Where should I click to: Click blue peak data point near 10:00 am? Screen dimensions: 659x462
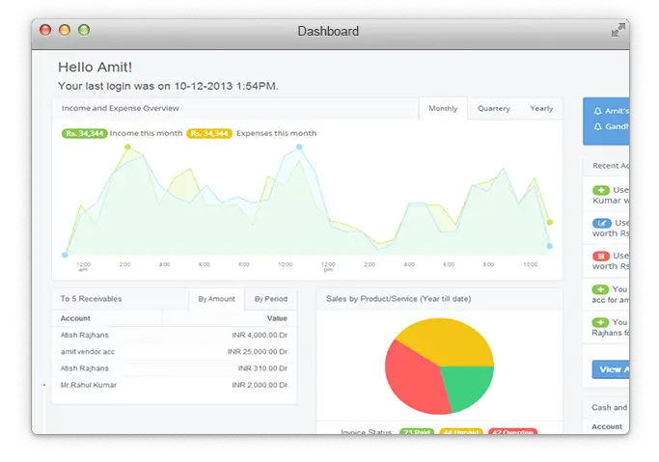point(299,147)
